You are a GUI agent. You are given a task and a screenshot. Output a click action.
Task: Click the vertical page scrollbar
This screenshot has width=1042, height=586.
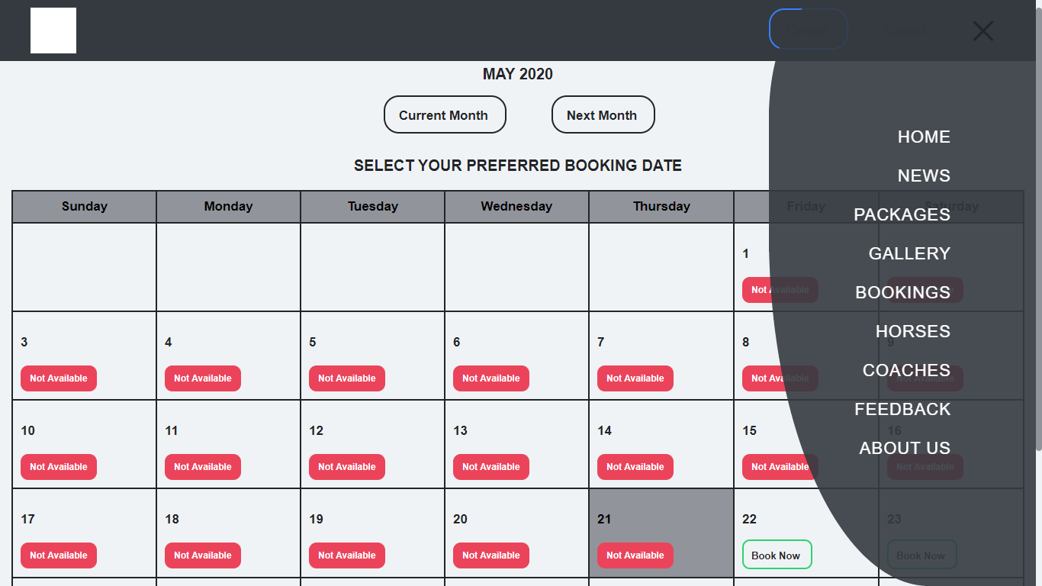tap(1038, 229)
